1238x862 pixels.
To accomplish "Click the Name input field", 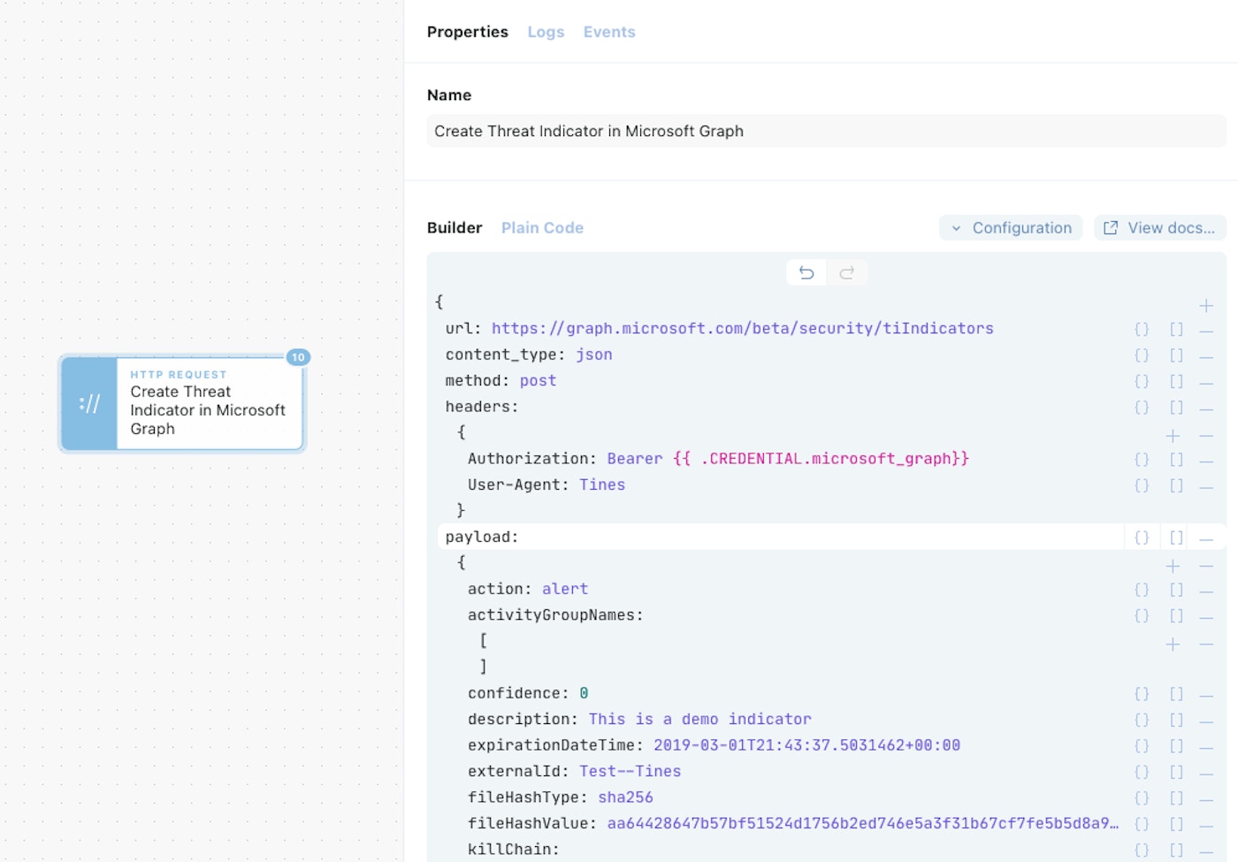I will click(825, 132).
